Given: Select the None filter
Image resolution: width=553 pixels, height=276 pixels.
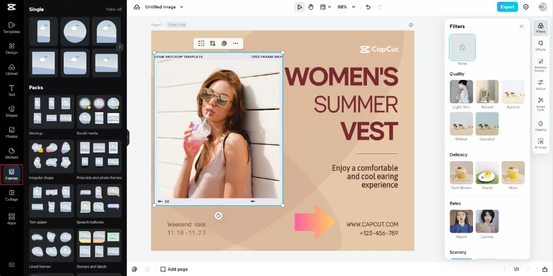Looking at the screenshot, I should click(462, 47).
